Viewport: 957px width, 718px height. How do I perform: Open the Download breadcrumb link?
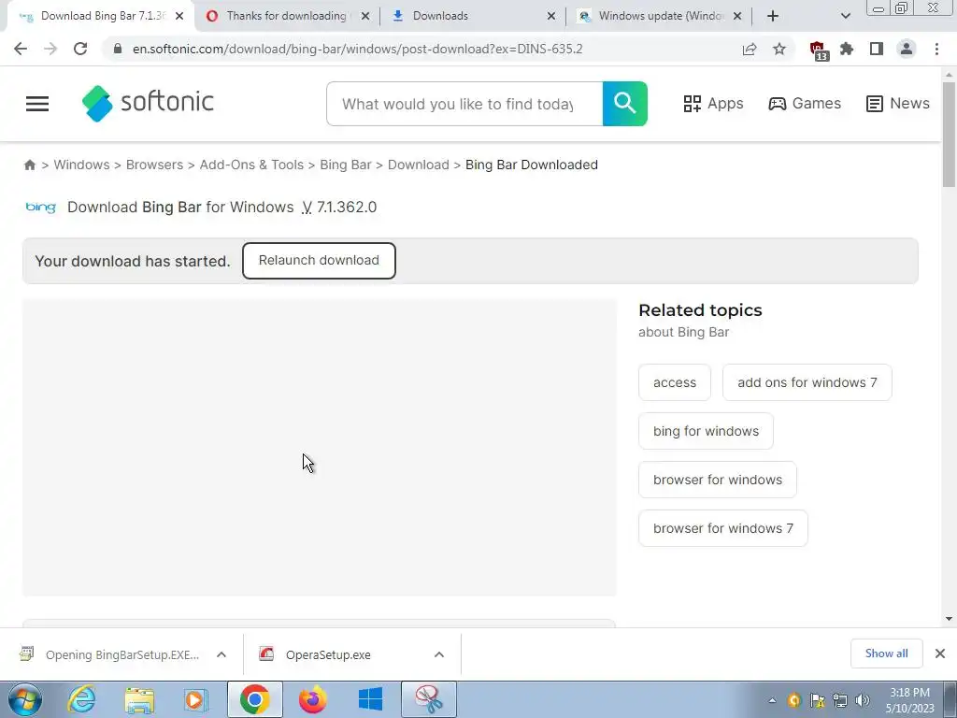[x=418, y=165]
